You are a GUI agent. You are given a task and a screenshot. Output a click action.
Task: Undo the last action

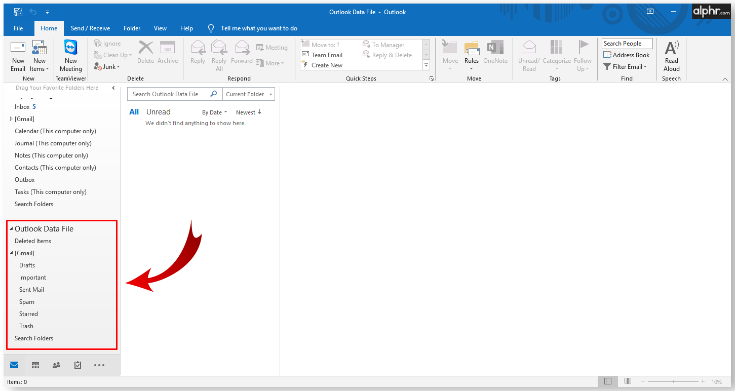(x=33, y=12)
